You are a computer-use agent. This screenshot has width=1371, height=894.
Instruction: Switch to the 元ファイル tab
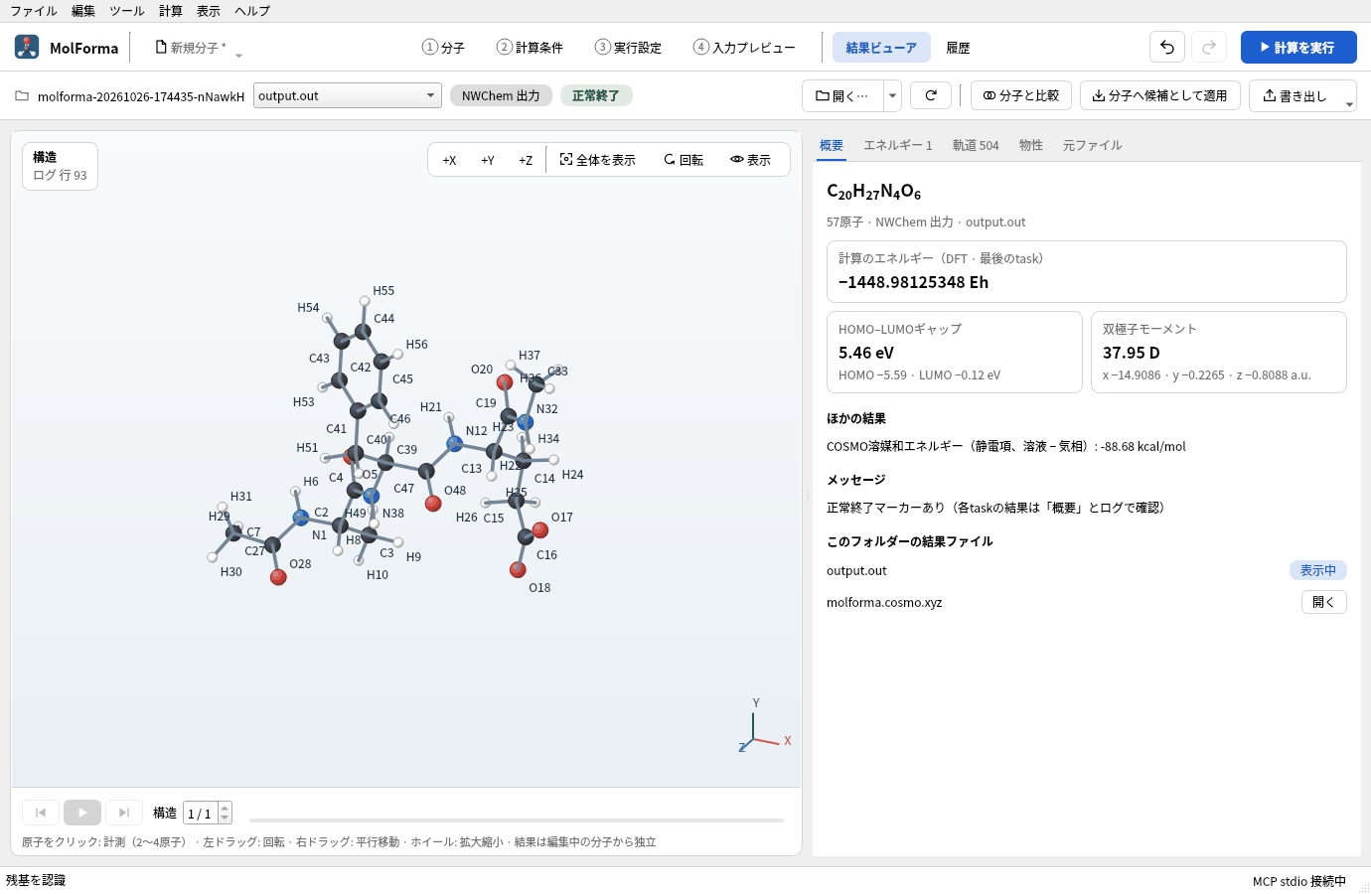[x=1093, y=145]
